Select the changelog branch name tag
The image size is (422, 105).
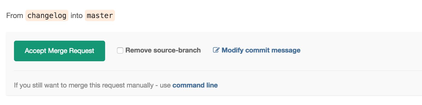pyautogui.click(x=47, y=15)
